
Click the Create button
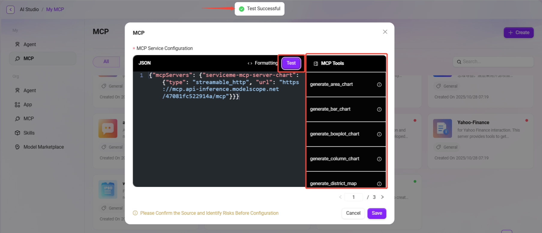tap(519, 33)
